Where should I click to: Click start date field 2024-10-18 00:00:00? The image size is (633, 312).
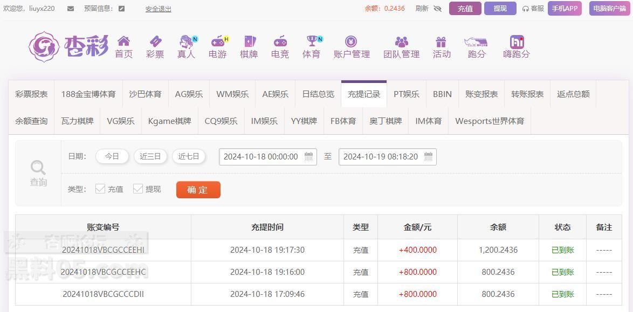267,157
